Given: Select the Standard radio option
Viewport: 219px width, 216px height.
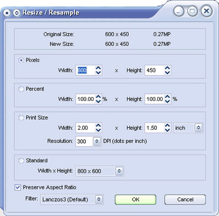Looking at the screenshot, I should pyautogui.click(x=21, y=161).
